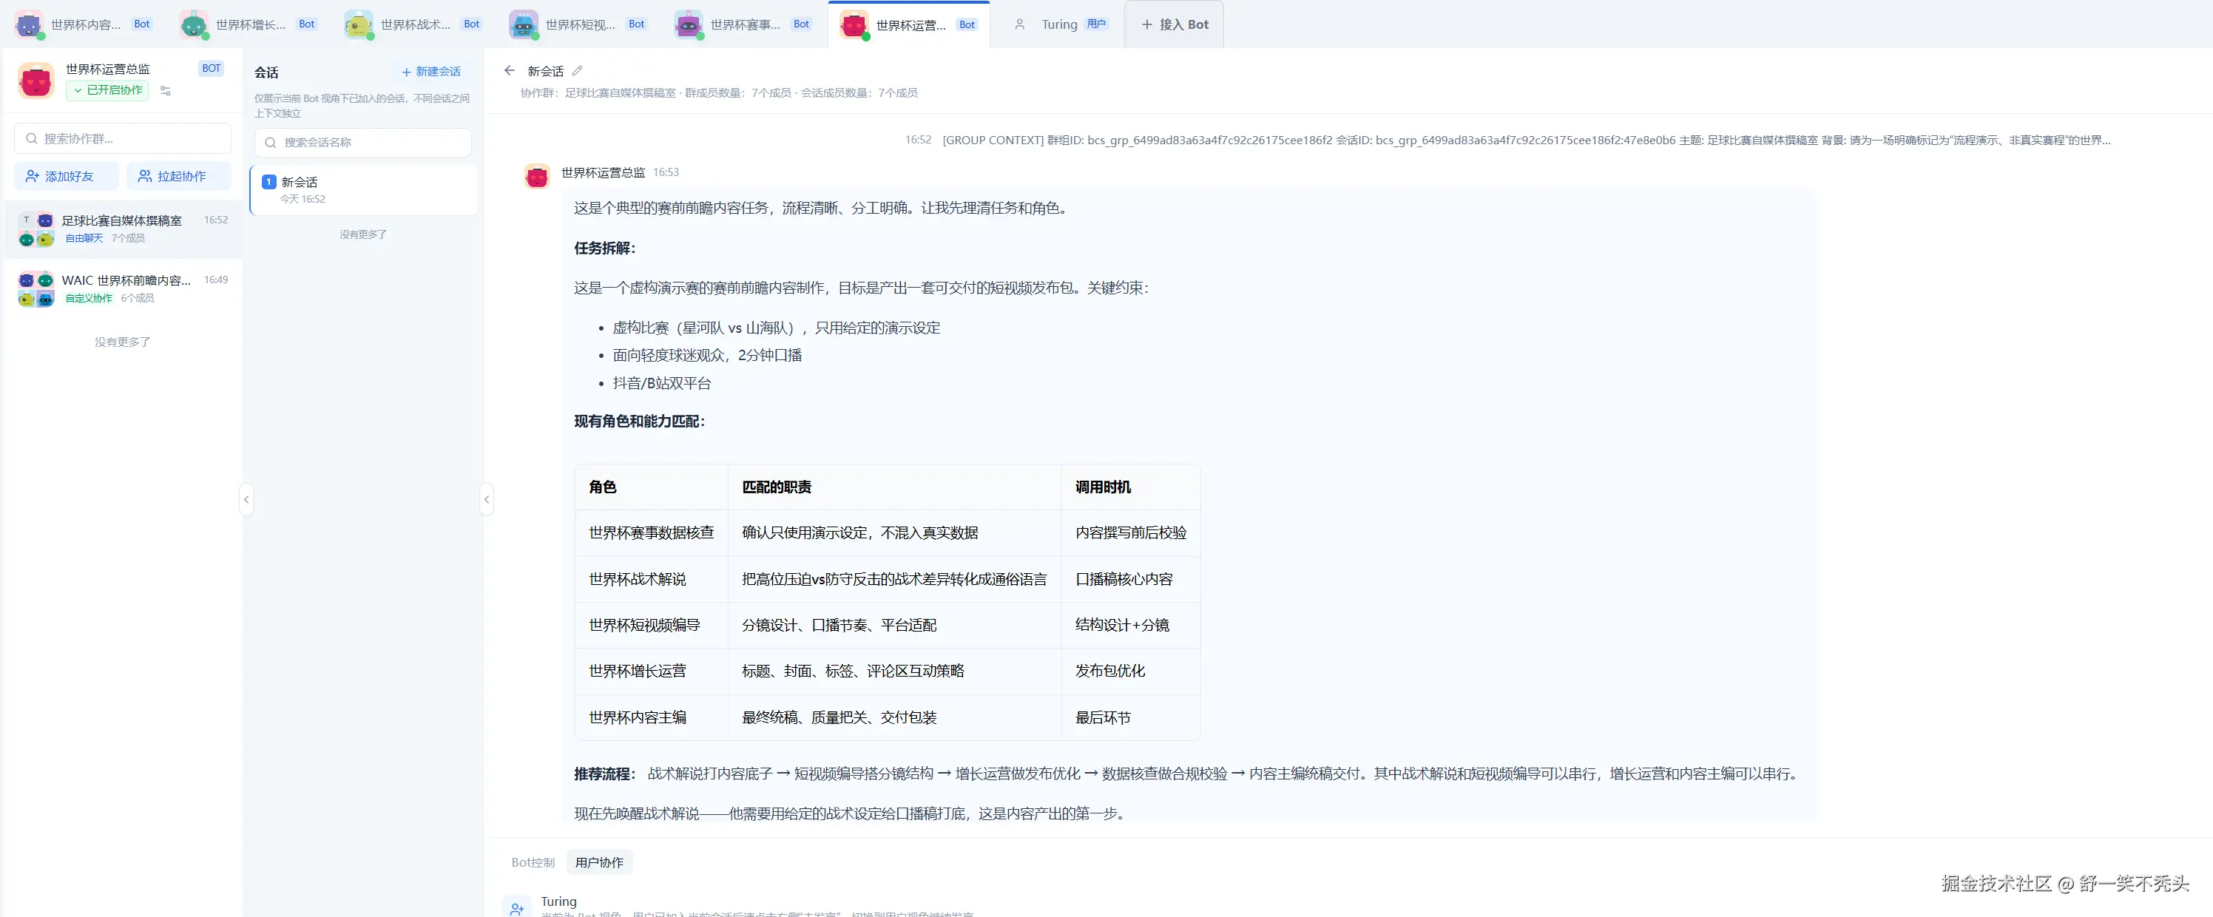
Task: Click the add-user icon beside Turing
Action: [x=516, y=907]
